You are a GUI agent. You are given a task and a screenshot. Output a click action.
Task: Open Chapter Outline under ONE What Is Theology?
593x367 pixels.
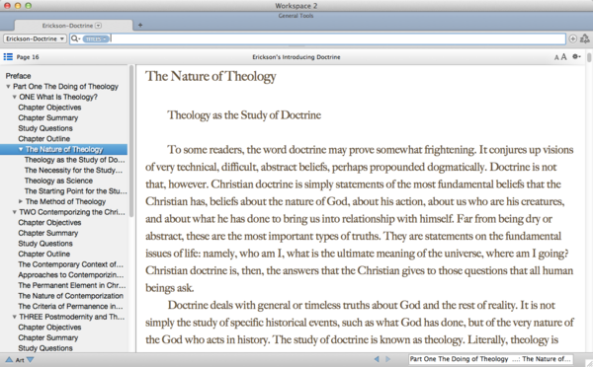[43, 139]
